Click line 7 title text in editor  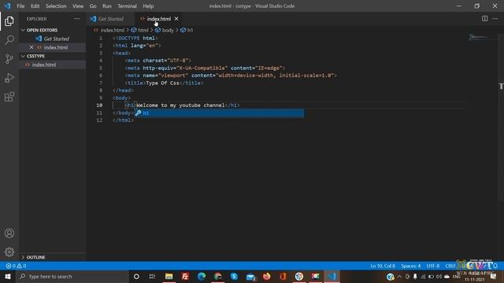coord(162,83)
